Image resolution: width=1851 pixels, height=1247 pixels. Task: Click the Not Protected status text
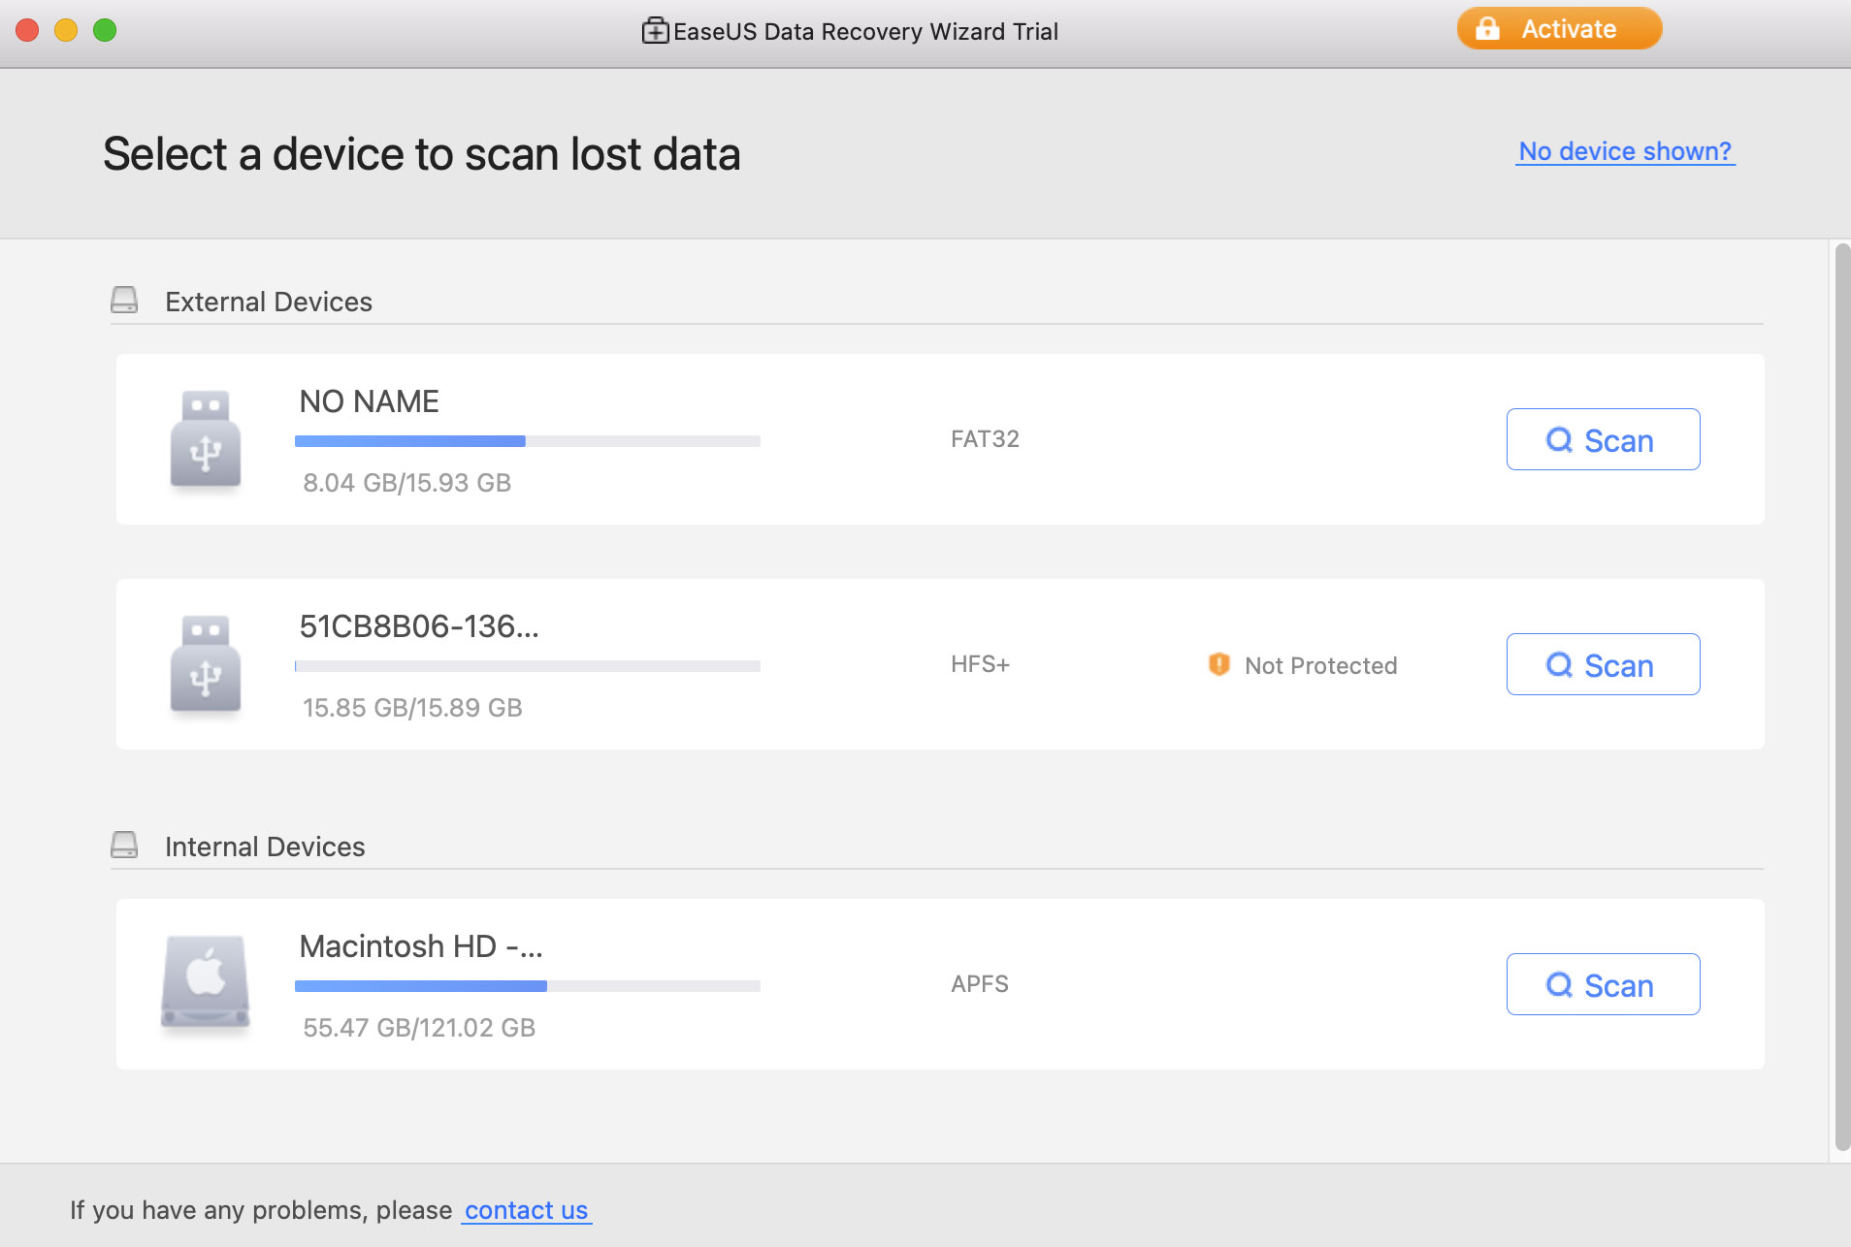coord(1320,665)
